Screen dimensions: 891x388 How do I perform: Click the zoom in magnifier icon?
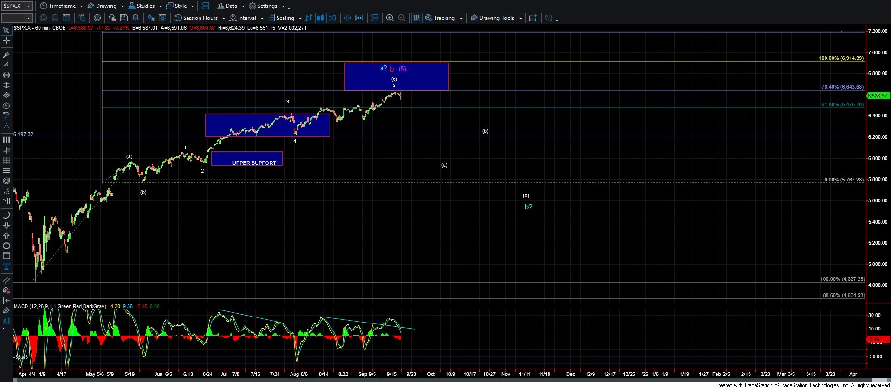[x=390, y=18]
